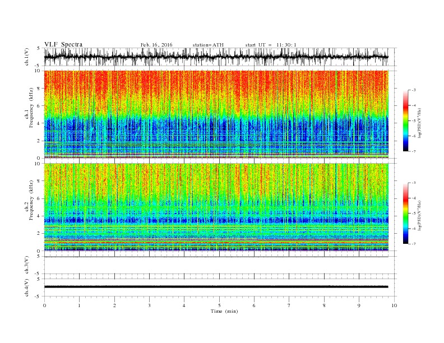
Task: Click the ch.1 PSD color scale bar
Action: click(405, 120)
